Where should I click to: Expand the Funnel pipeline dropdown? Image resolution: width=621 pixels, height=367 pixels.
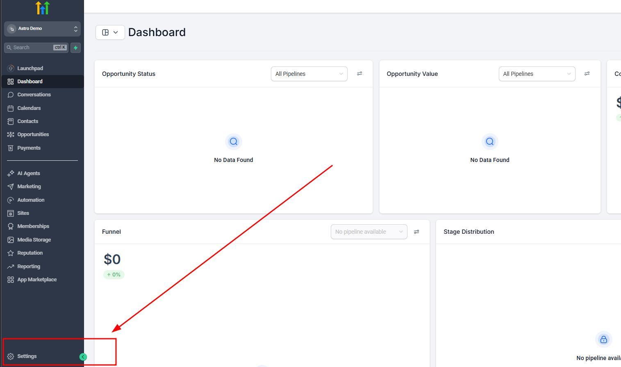pos(369,232)
